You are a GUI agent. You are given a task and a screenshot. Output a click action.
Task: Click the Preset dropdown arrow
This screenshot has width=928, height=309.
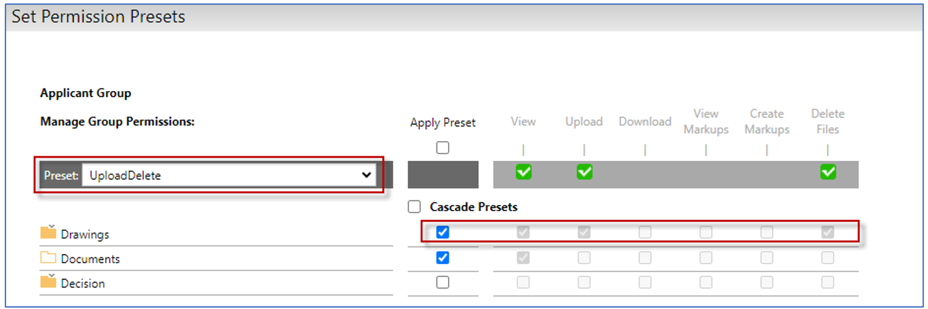pos(367,175)
